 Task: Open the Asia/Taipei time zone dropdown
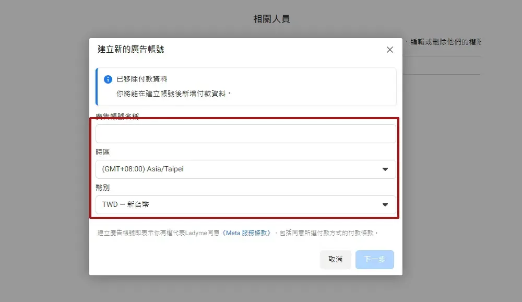click(x=246, y=169)
